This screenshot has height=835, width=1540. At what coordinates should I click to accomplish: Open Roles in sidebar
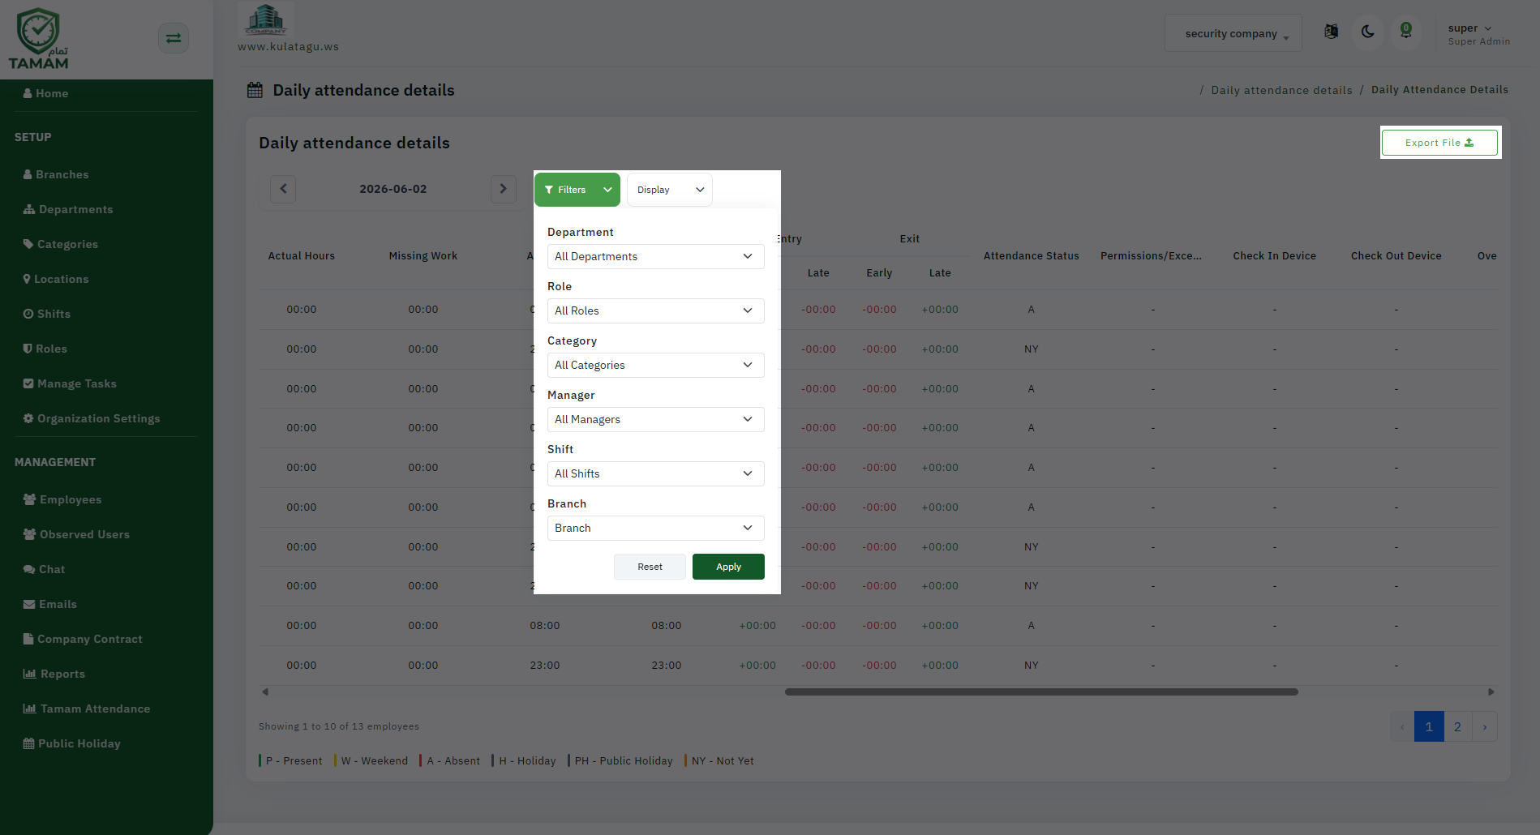[x=45, y=349]
